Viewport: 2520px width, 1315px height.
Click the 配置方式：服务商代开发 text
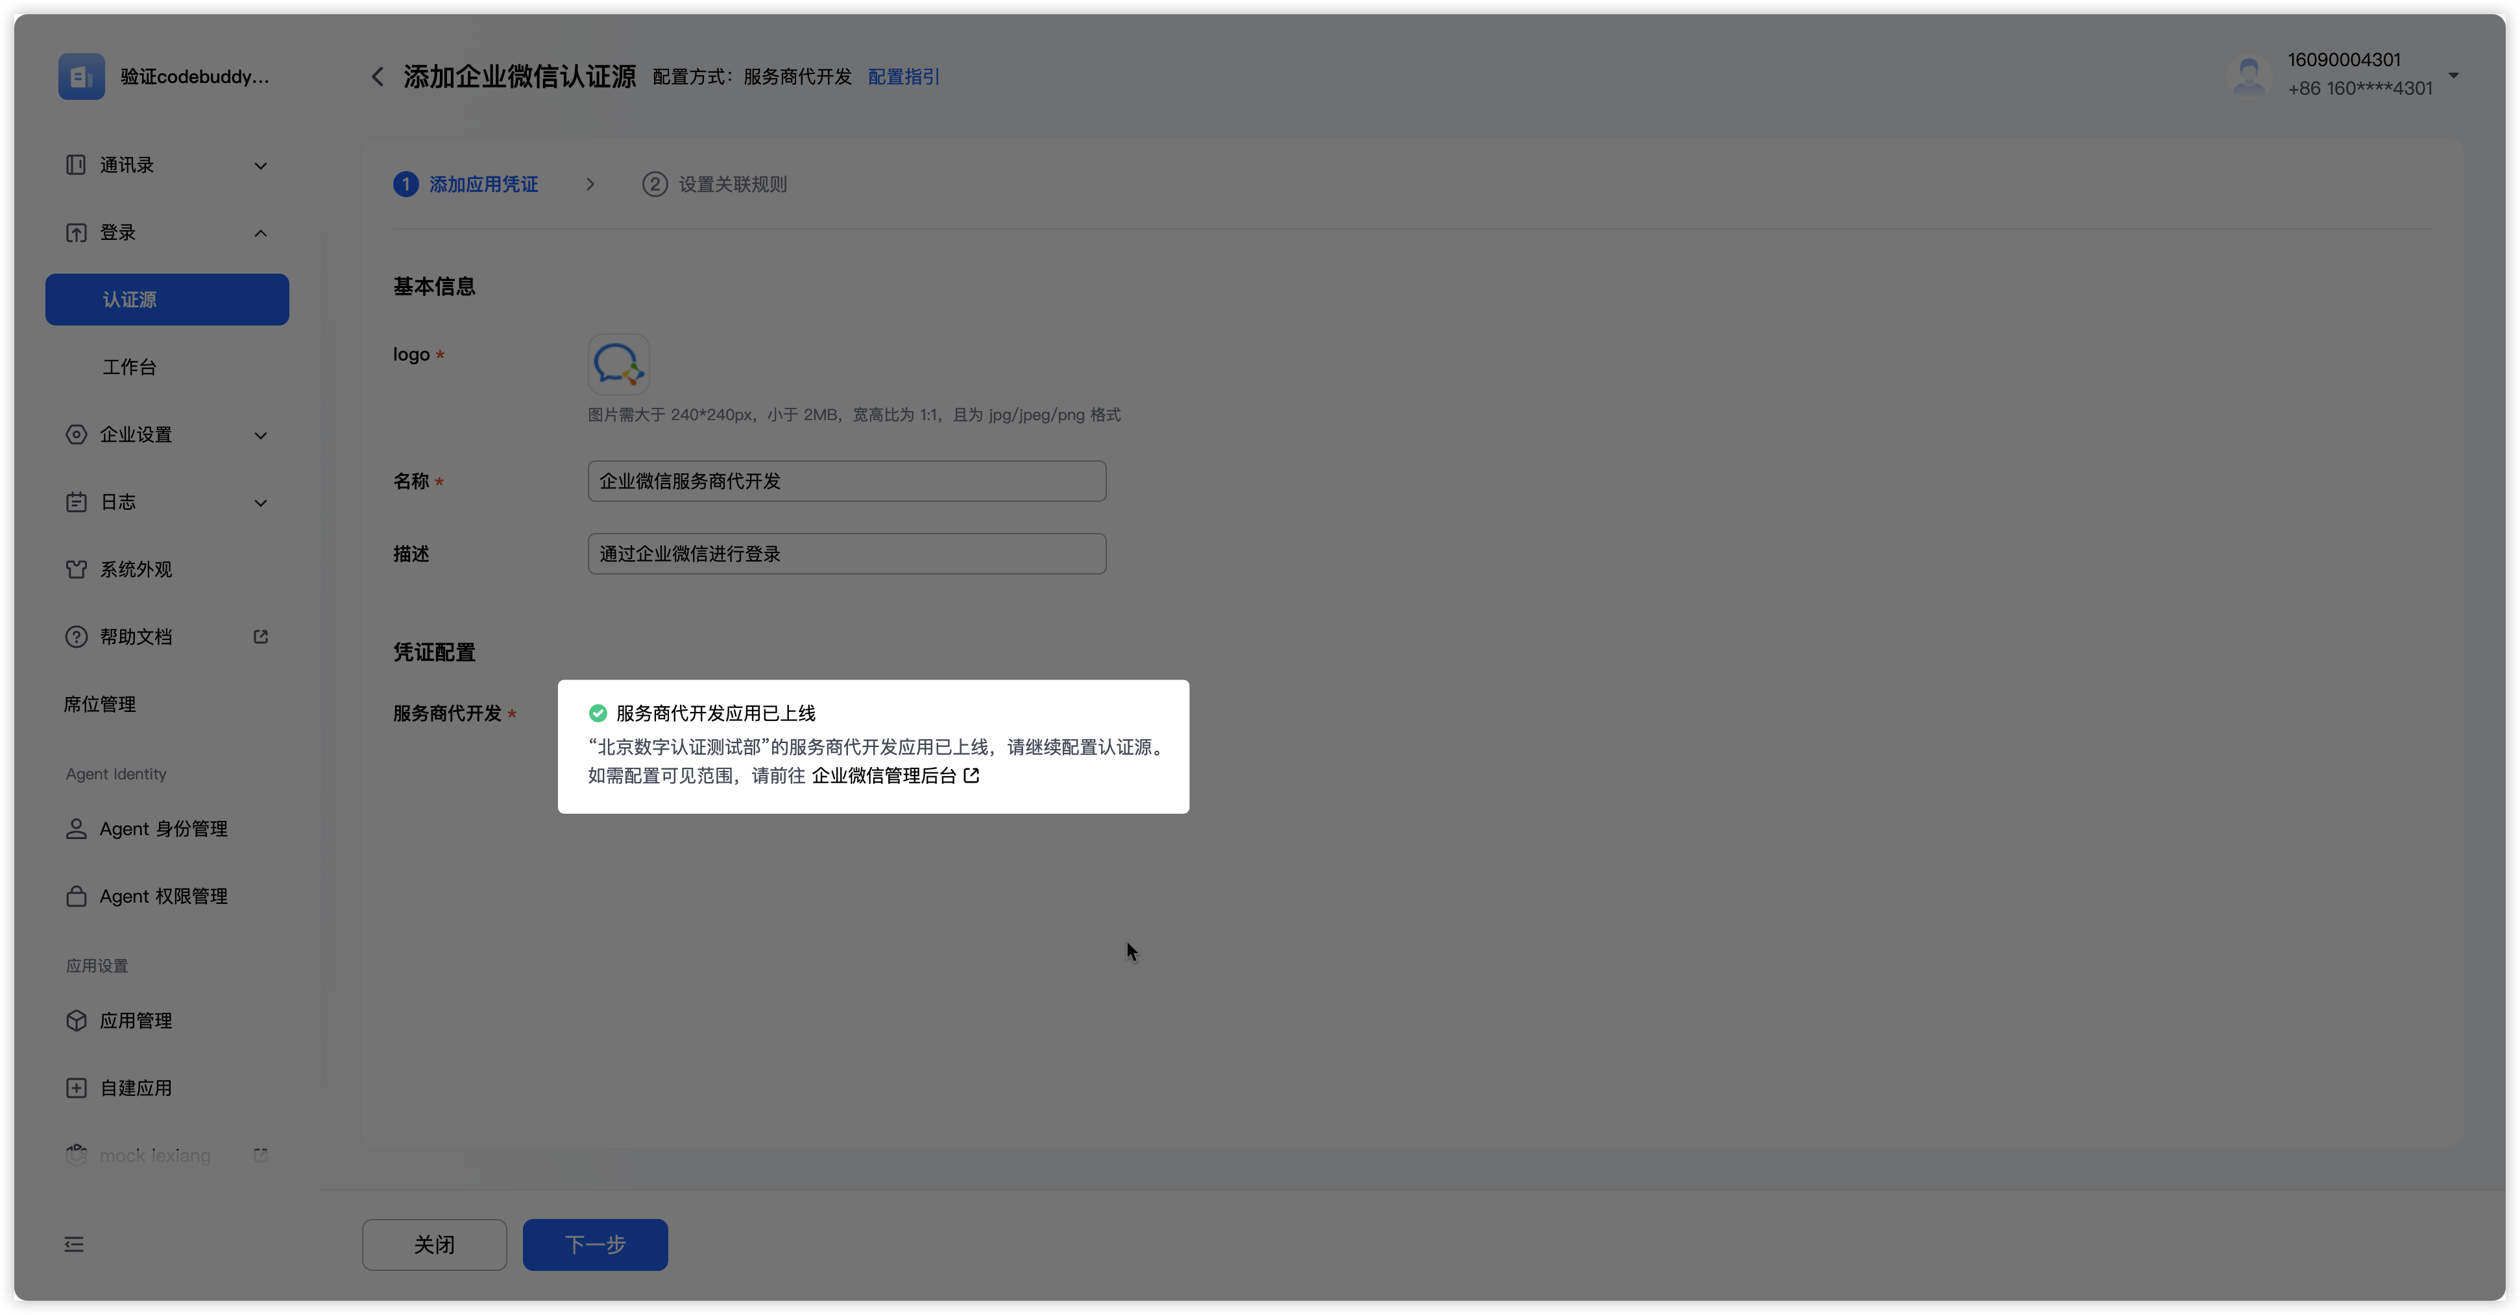coord(752,77)
